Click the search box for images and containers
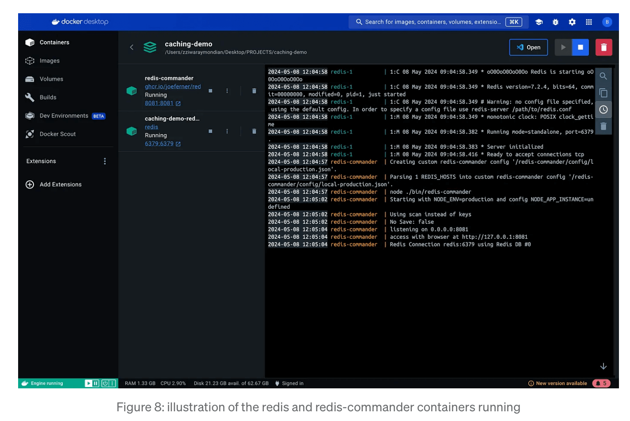Image resolution: width=630 pixels, height=421 pixels. pyautogui.click(x=439, y=22)
